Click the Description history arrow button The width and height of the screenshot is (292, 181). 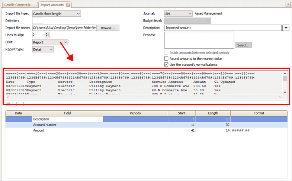click(x=286, y=28)
